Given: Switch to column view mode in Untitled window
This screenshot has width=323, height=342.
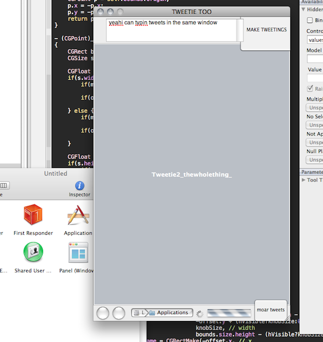Looking at the screenshot, I should 4,186.
